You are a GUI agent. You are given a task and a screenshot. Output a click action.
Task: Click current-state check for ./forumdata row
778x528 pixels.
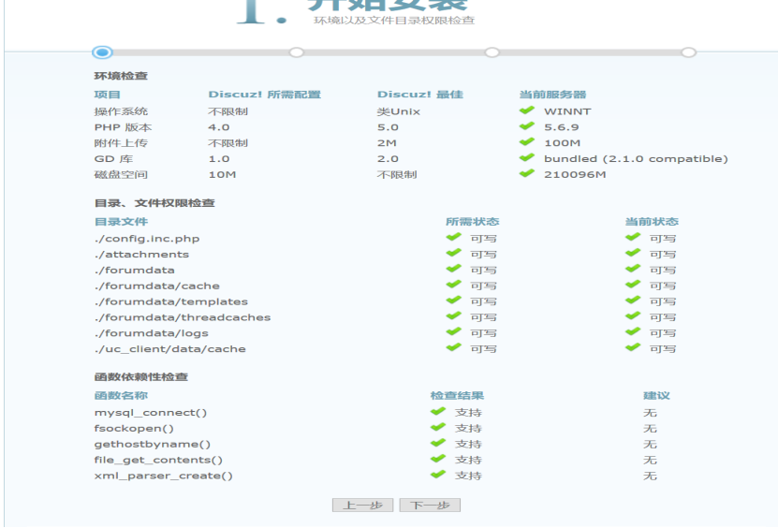click(x=633, y=269)
